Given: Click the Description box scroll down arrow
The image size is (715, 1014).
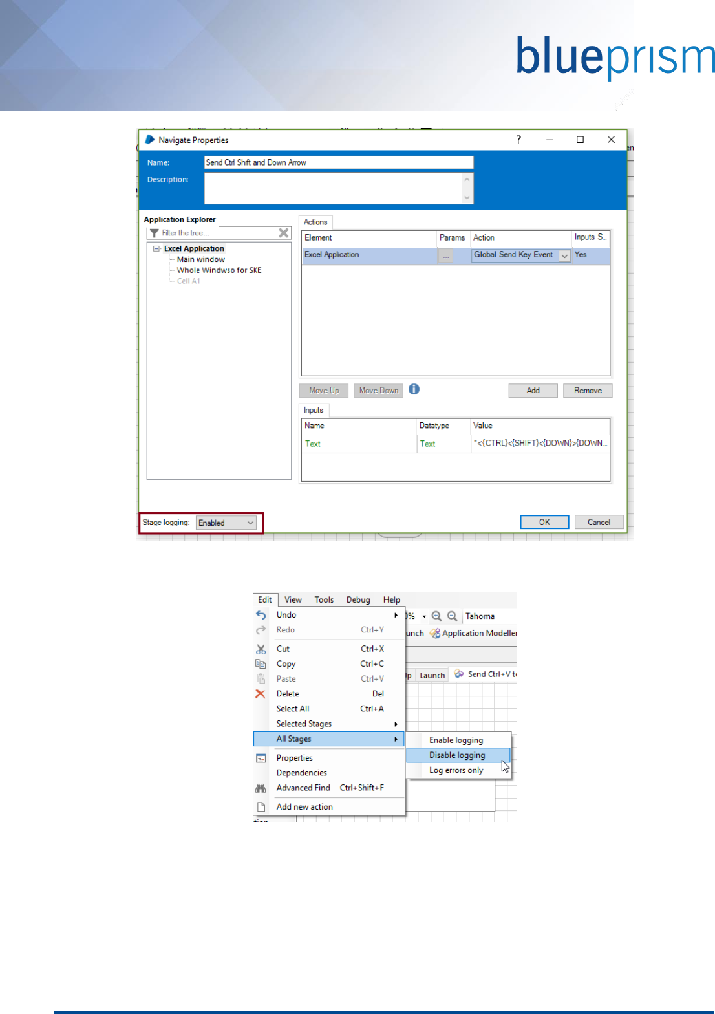Looking at the screenshot, I should pos(467,197).
